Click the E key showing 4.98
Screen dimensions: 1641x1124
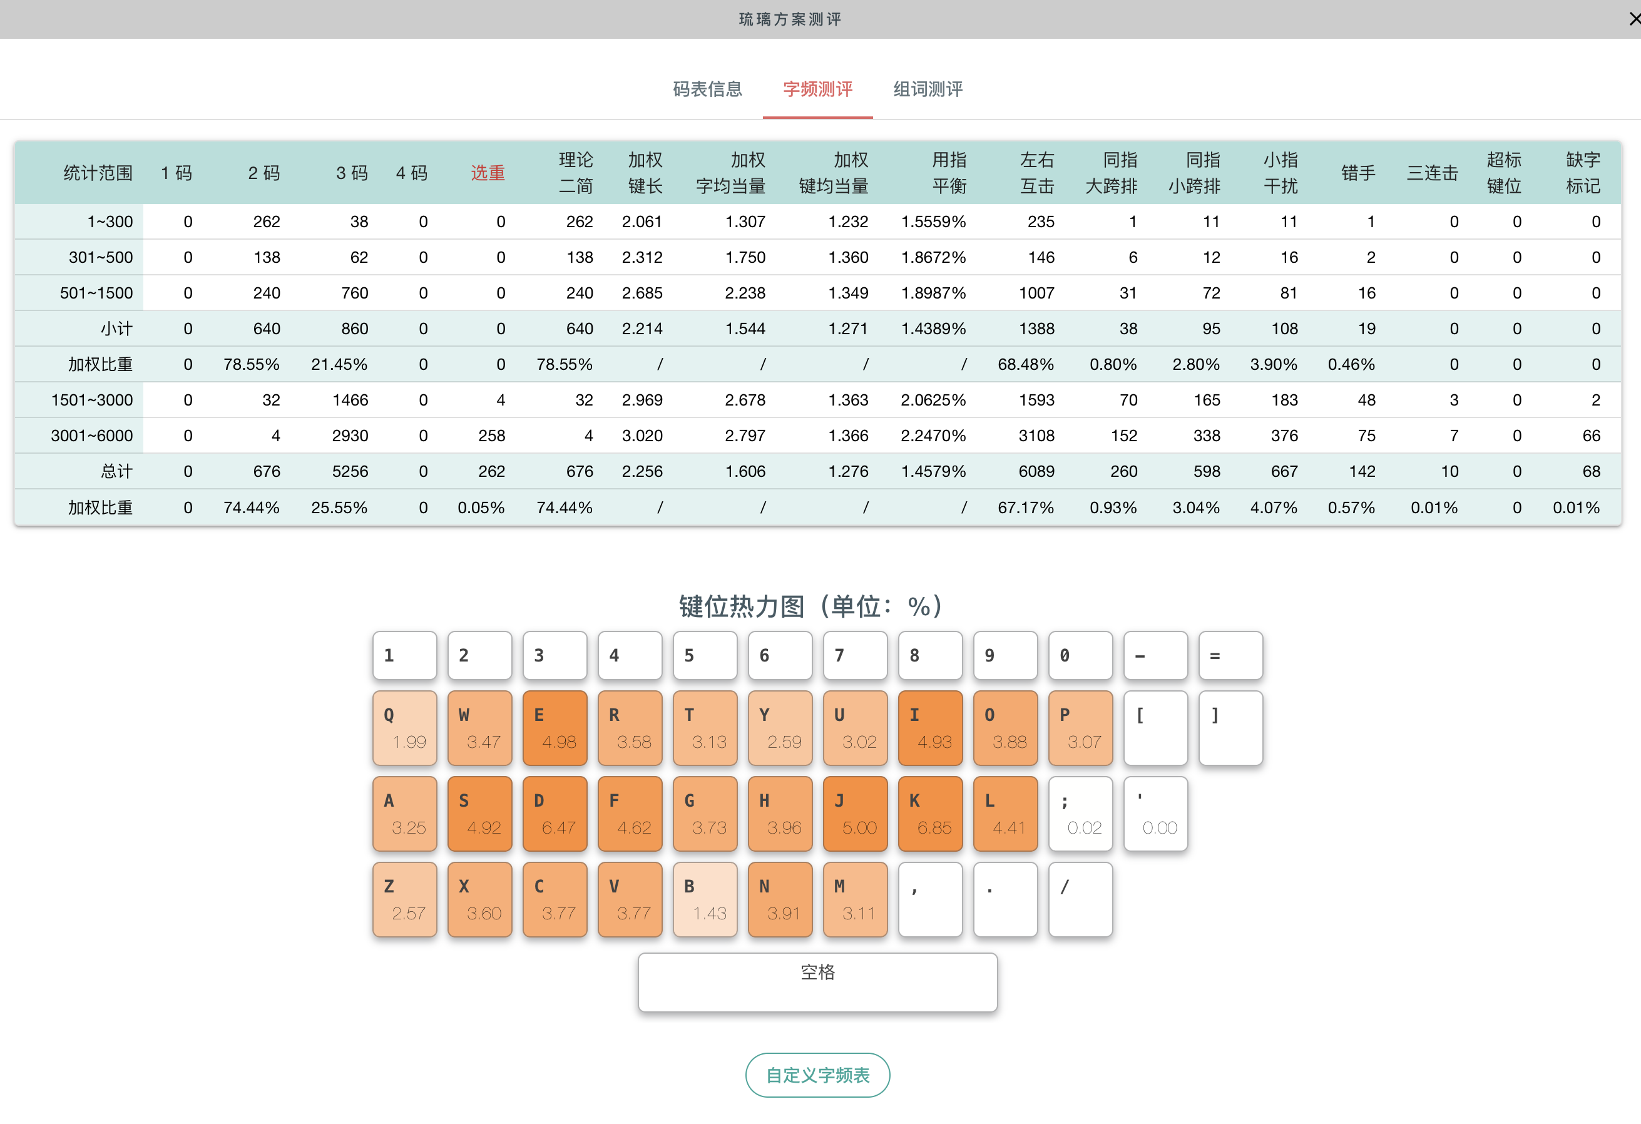(555, 728)
